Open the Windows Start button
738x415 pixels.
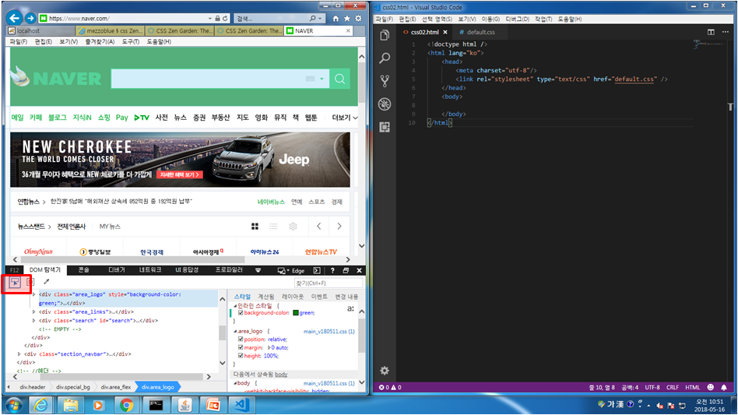click(x=14, y=405)
